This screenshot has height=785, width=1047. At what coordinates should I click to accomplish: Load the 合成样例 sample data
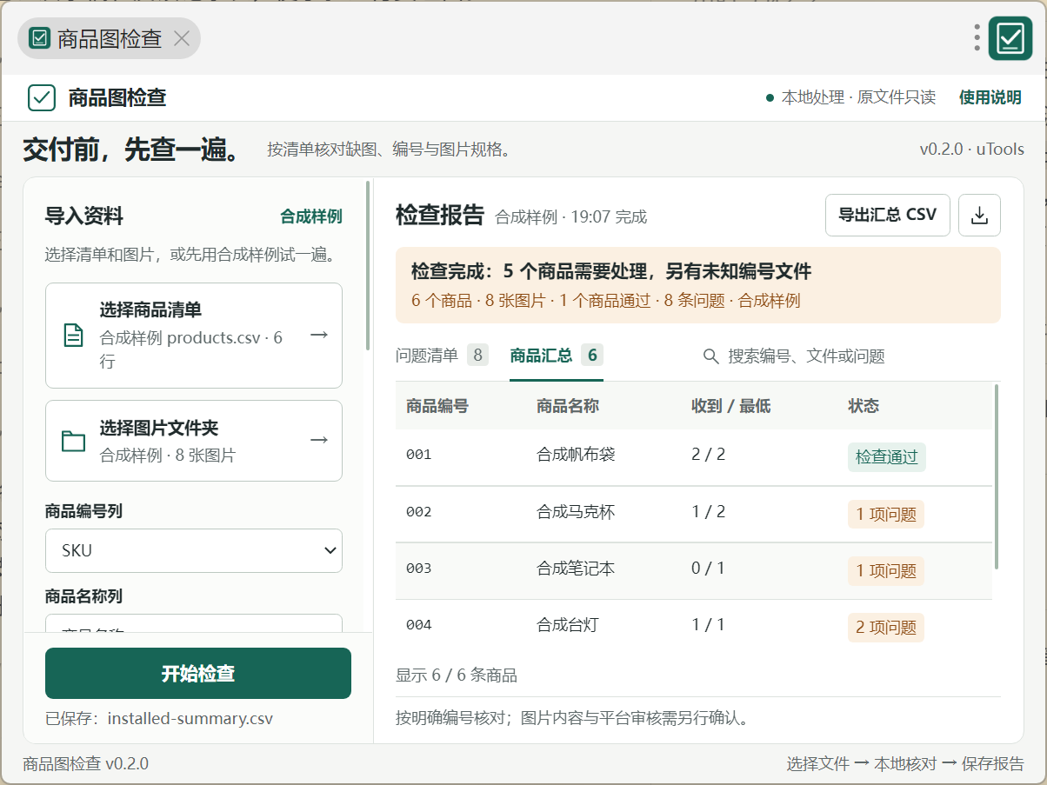pos(310,216)
